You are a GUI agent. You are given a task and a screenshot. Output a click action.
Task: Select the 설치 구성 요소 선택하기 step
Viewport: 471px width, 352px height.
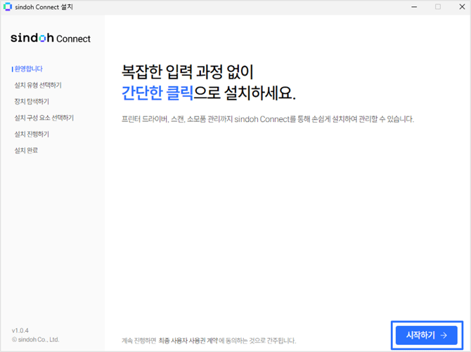(x=44, y=118)
